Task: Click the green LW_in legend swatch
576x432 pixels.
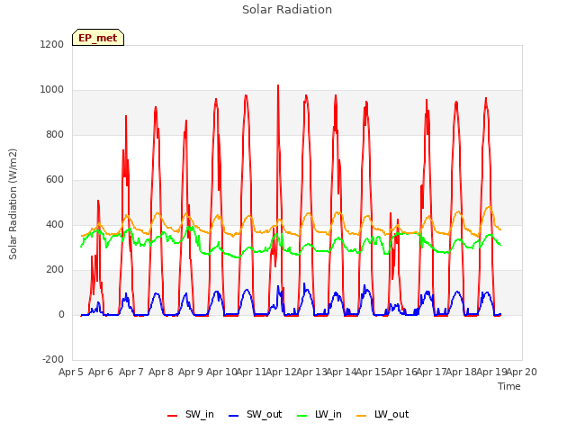Action: (301, 416)
